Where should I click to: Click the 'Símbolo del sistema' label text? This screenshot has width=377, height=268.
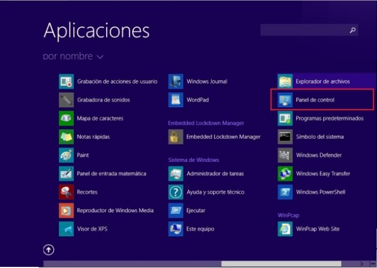point(320,137)
